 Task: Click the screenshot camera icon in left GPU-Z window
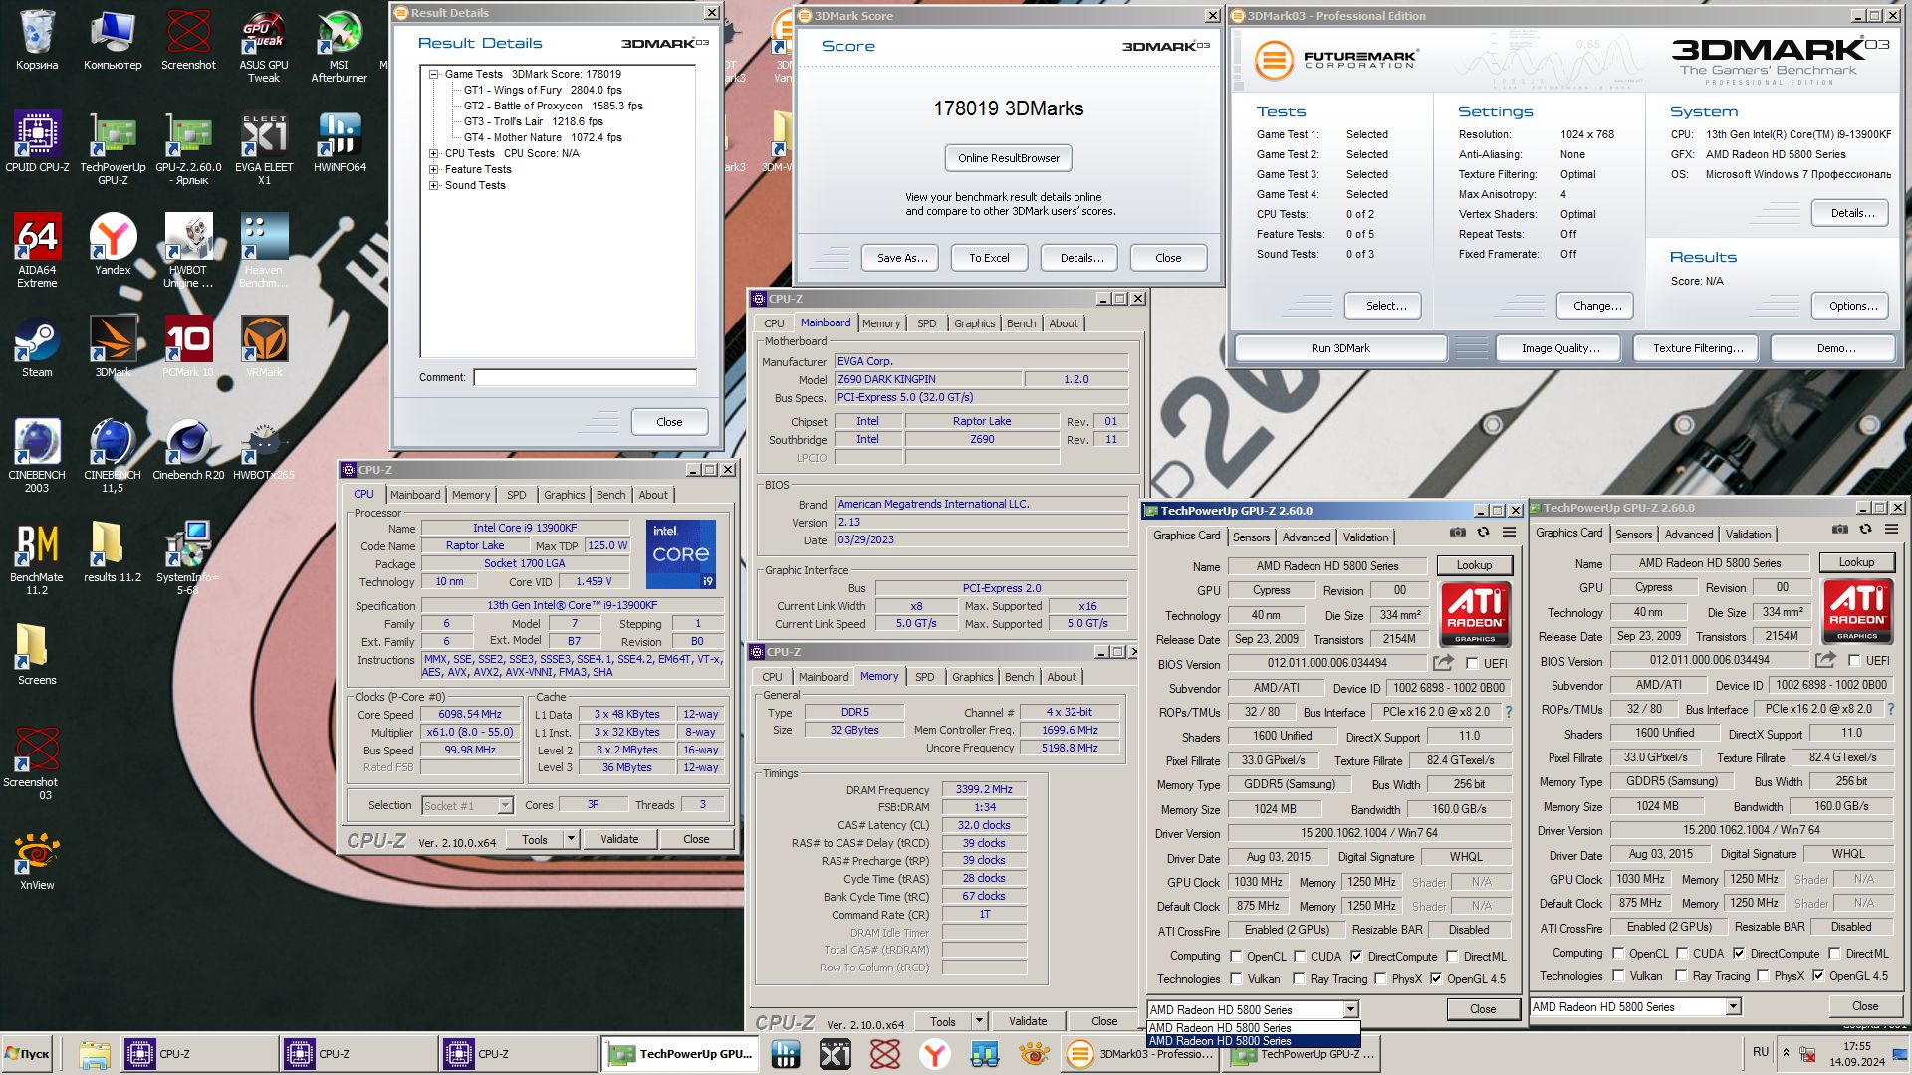pos(1457,533)
